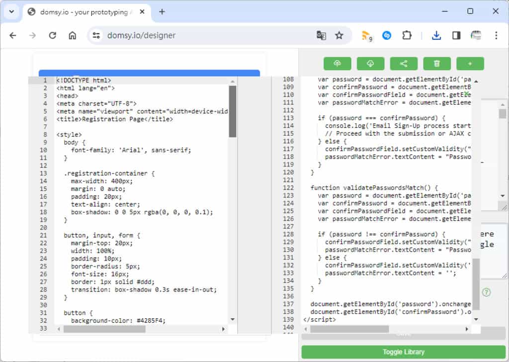Click the <title>Registration Page</title> line
This screenshot has height=362, width=509.
click(x=115, y=119)
